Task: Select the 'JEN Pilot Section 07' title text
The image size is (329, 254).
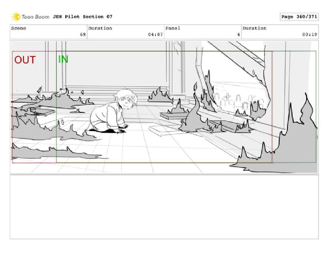Action: [82, 16]
